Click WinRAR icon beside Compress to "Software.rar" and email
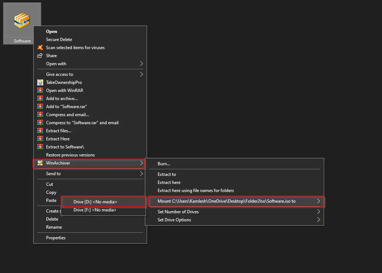This screenshot has width=382, height=273. click(x=40, y=122)
